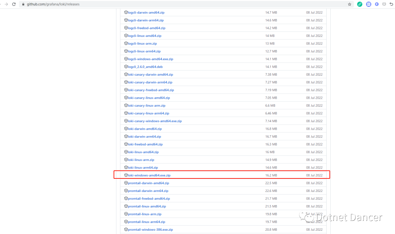Click the package icon beside loki-freebsd-amd64.zip

click(126, 144)
